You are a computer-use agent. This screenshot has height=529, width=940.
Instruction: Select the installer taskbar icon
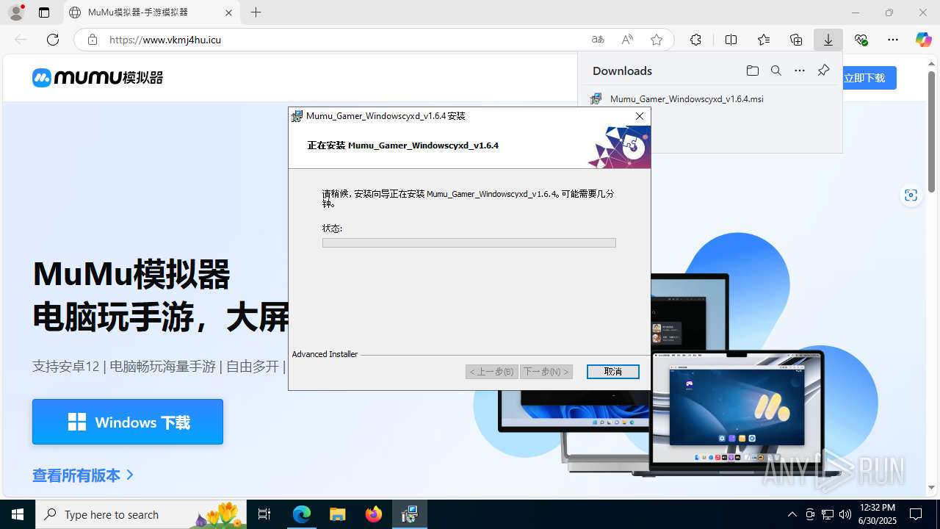tap(409, 514)
